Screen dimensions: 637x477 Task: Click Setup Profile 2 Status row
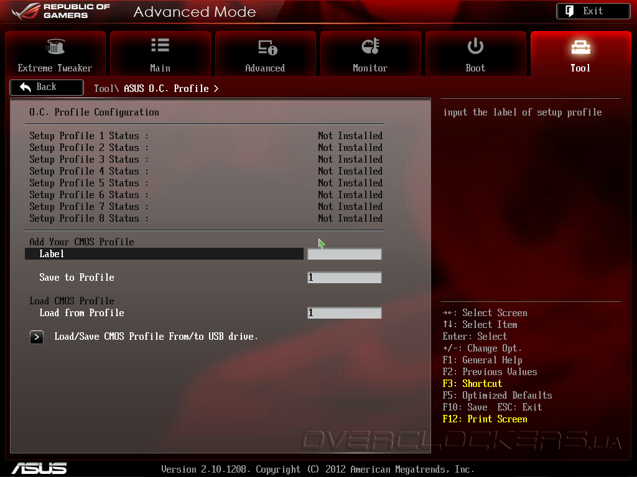coord(206,148)
